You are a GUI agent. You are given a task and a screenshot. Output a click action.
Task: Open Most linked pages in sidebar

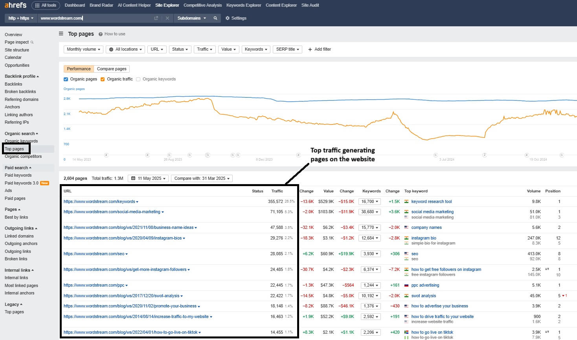tap(21, 285)
